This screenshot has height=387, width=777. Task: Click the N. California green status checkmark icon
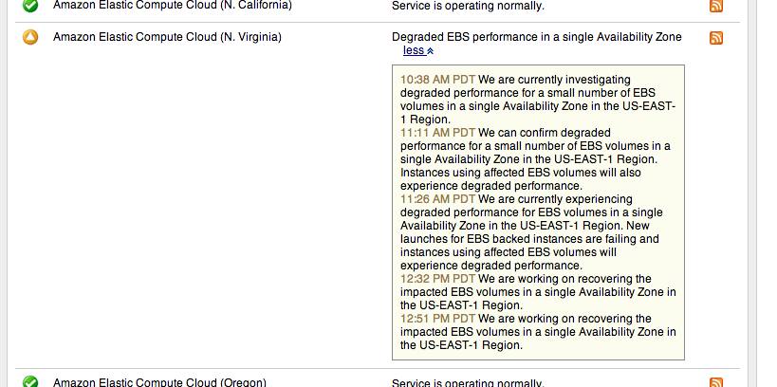(30, 6)
